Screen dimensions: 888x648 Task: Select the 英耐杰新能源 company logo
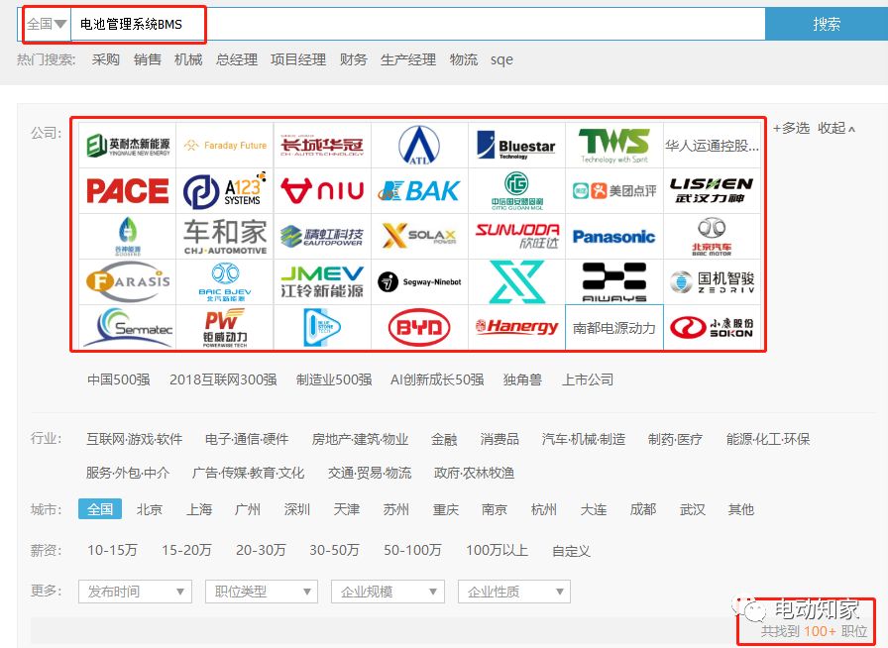[128, 145]
